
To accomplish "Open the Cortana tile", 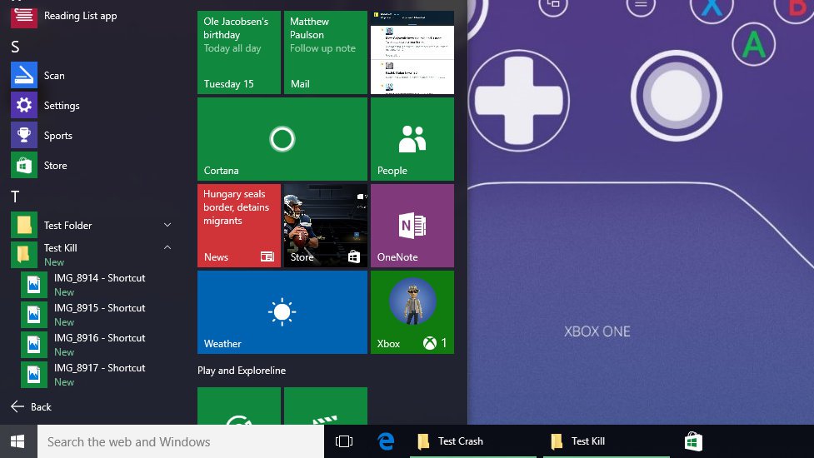I will click(282, 139).
